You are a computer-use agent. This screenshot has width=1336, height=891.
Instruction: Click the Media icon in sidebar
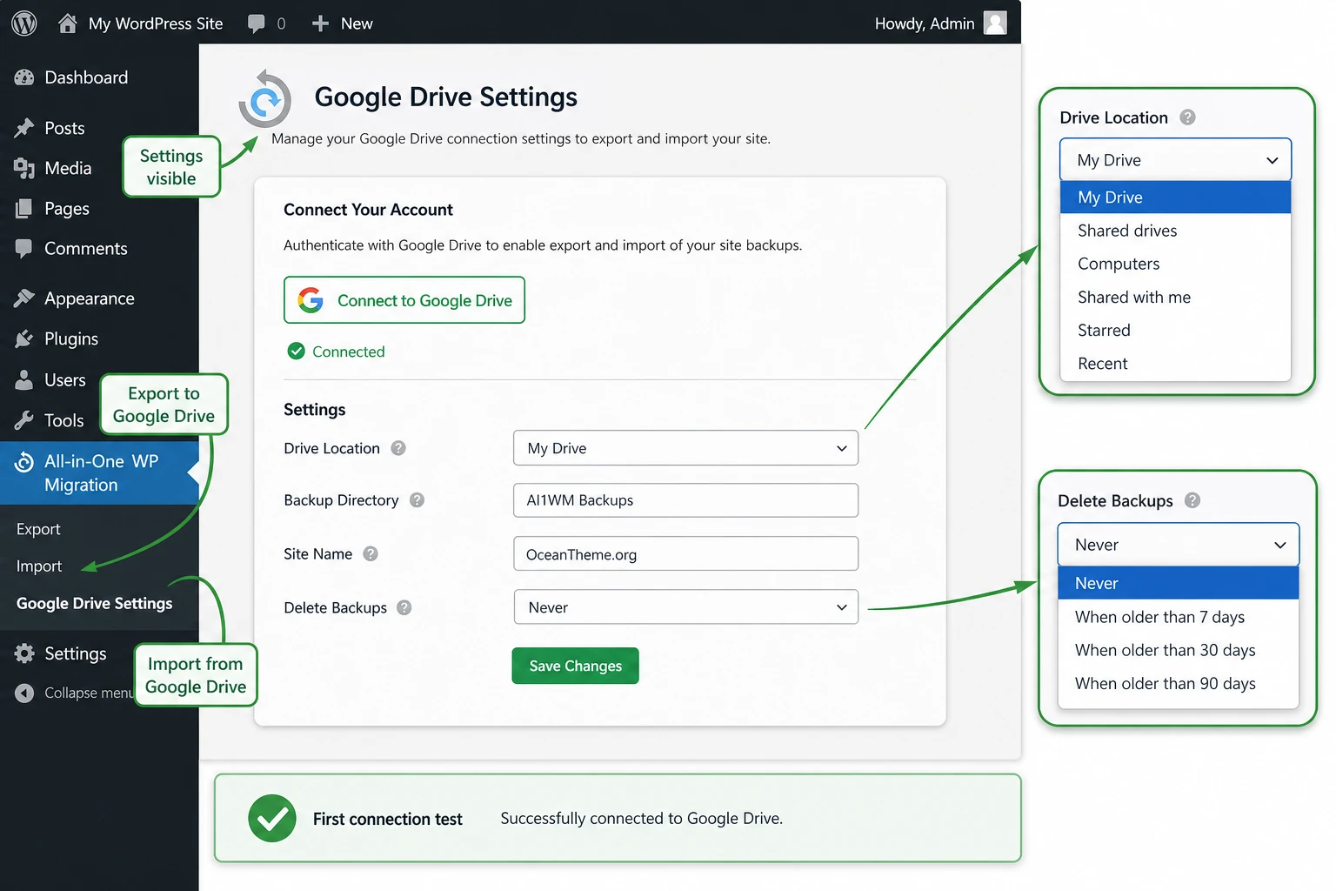coord(24,168)
